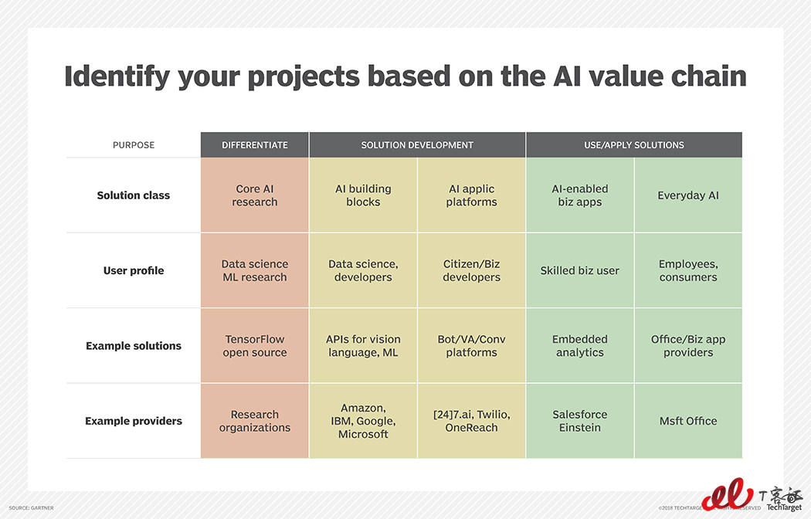Click the TensorFlow open source cell

254,345
